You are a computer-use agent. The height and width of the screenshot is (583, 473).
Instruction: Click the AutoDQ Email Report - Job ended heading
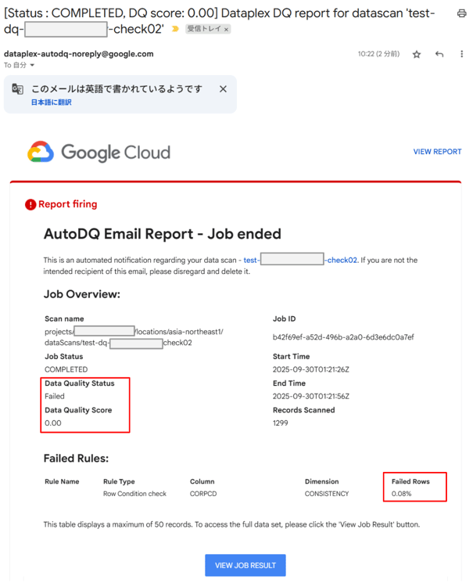(162, 234)
